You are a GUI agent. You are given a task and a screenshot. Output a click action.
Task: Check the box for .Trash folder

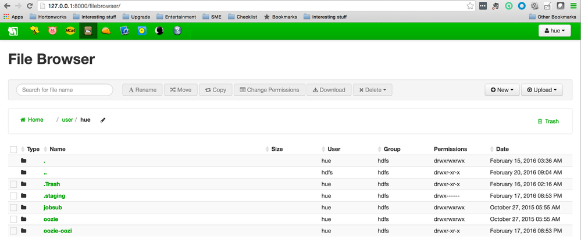click(x=13, y=184)
